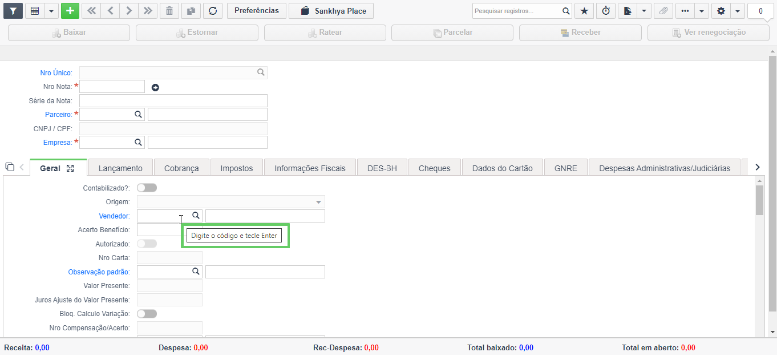The height and width of the screenshot is (356, 777).
Task: Expand the Origem dropdown
Action: click(x=318, y=202)
